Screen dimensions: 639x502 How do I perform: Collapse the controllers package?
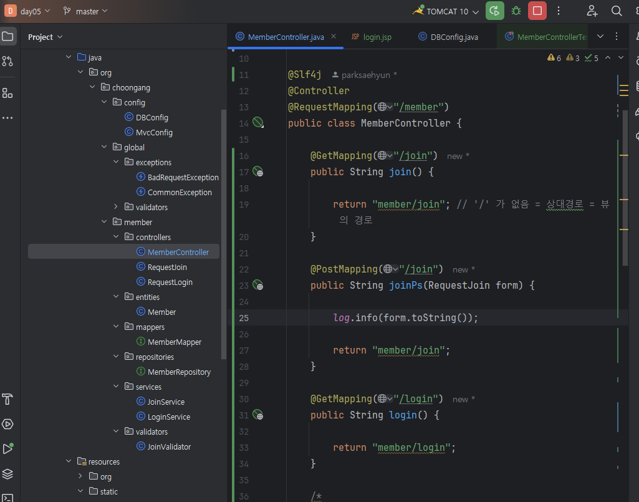coord(116,236)
